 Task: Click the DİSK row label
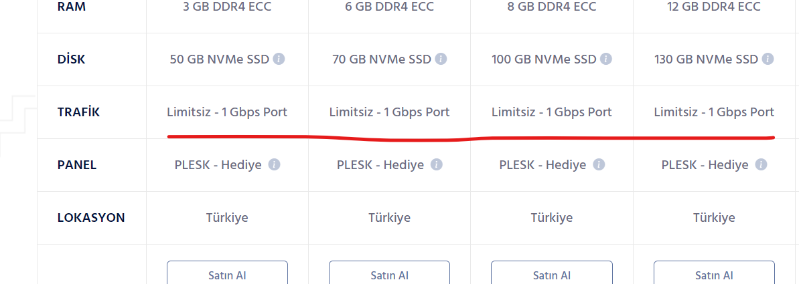(x=72, y=59)
